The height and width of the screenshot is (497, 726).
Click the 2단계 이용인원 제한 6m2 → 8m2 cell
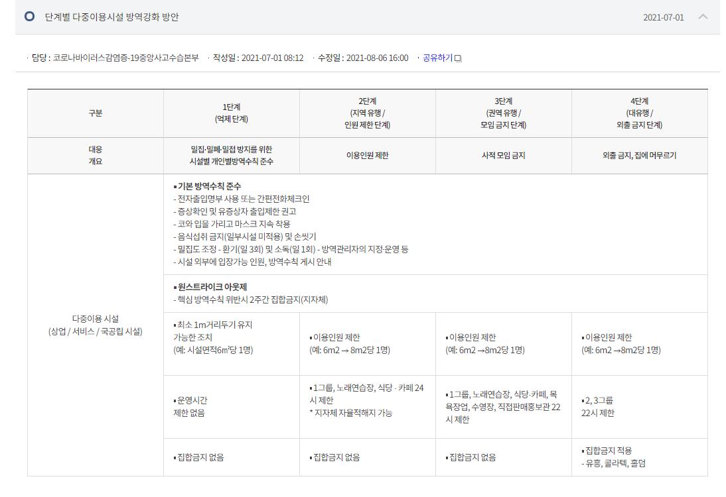pos(368,344)
